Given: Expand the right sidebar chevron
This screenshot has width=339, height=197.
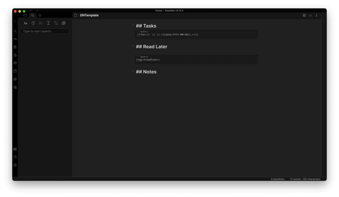Looking at the screenshot, I should 324,22.
